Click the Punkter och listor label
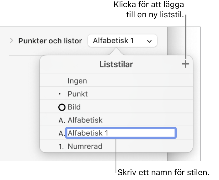Screen dimensions: 219x180 (50, 41)
